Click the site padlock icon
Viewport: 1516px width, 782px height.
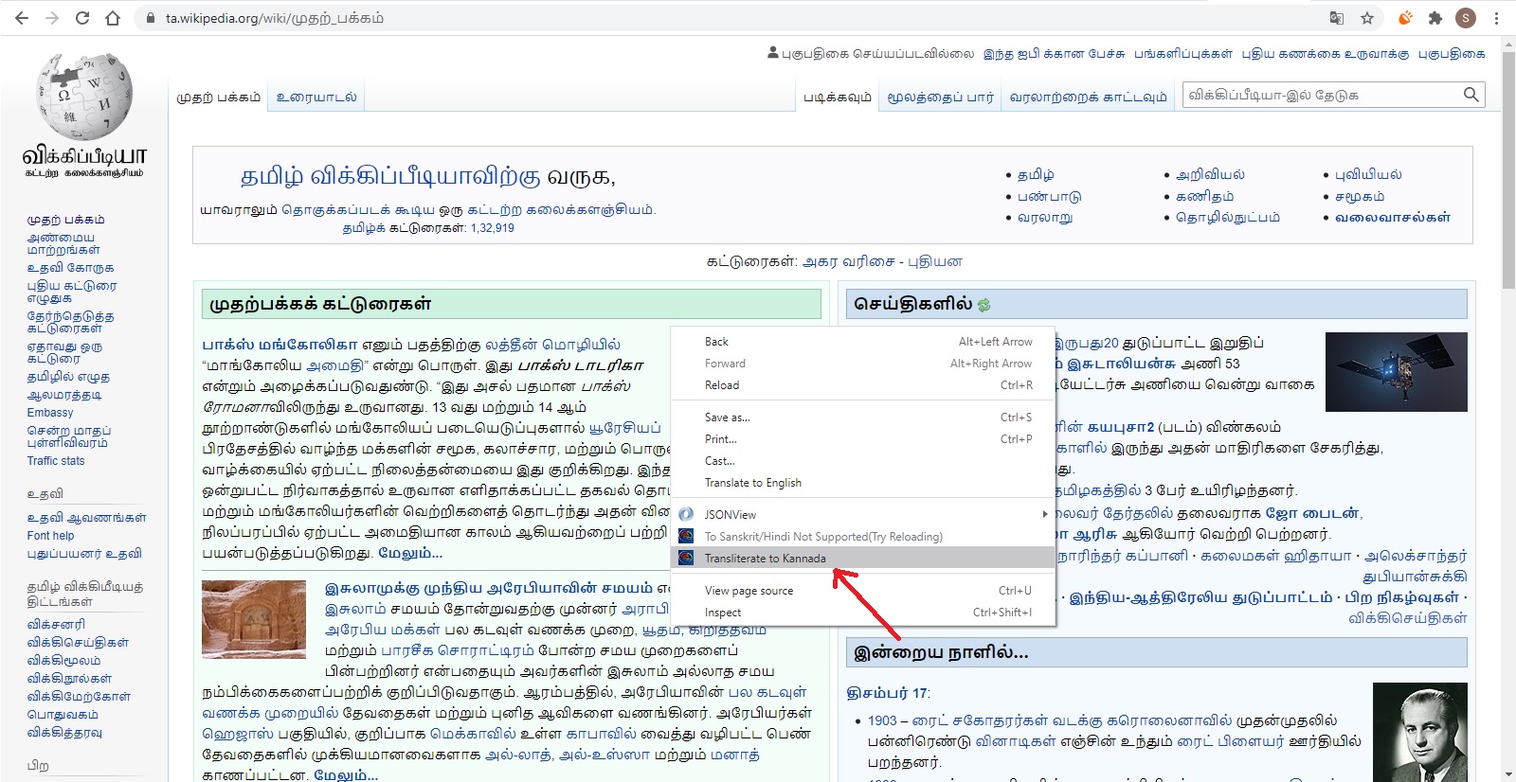[x=150, y=18]
